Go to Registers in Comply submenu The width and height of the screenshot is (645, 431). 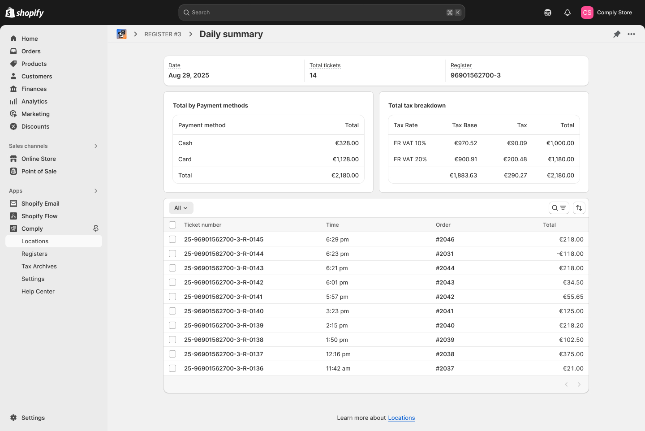pos(34,254)
